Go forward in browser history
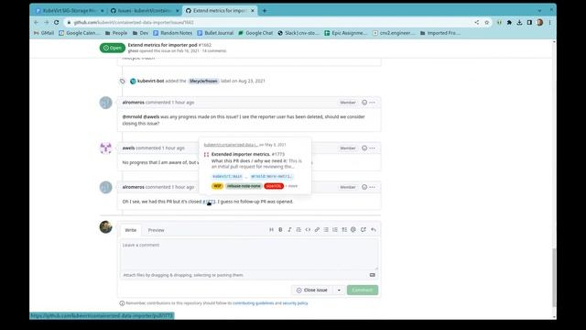Screen dimensions: 586x330 pos(47,22)
